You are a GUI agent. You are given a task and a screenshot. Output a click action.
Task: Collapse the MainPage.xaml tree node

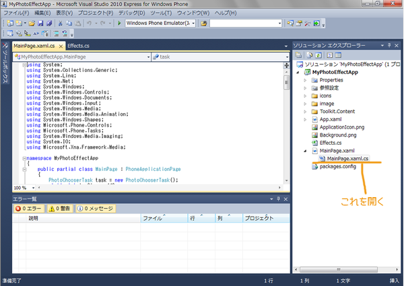click(x=306, y=151)
